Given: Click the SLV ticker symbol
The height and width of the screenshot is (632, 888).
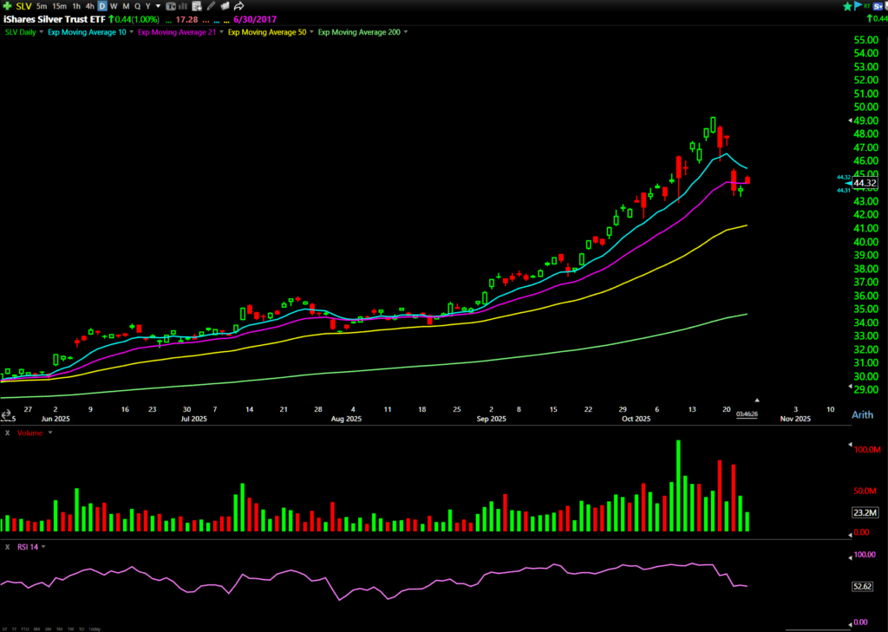Looking at the screenshot, I should [x=23, y=6].
